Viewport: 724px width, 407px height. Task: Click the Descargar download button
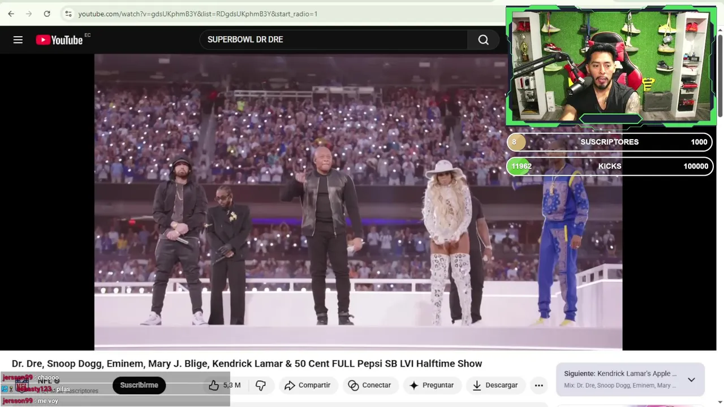click(495, 385)
